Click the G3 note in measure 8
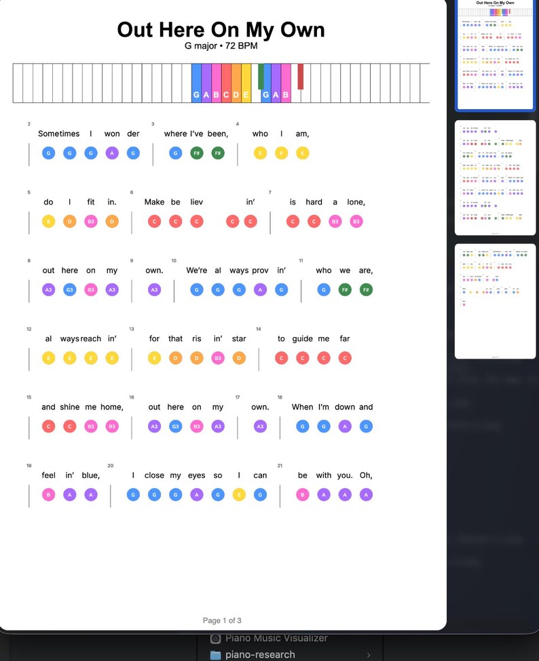 coord(70,289)
